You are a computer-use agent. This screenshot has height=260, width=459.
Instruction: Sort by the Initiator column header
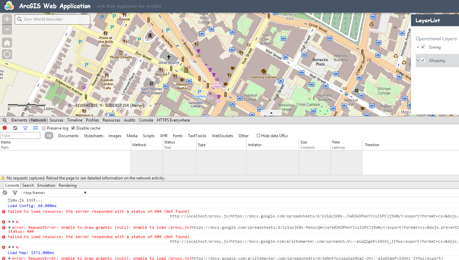click(x=272, y=145)
